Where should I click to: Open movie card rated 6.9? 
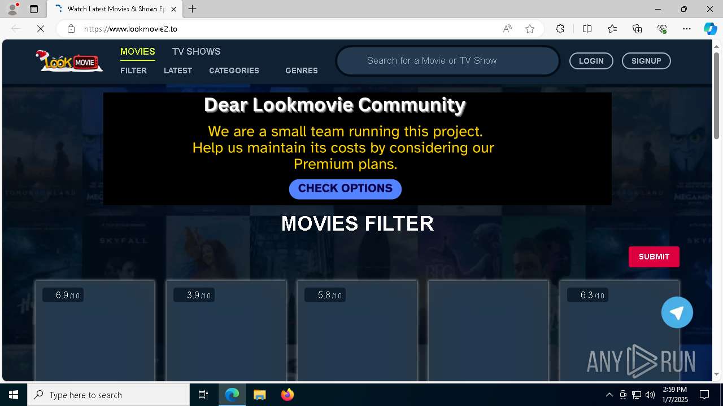pos(95,331)
